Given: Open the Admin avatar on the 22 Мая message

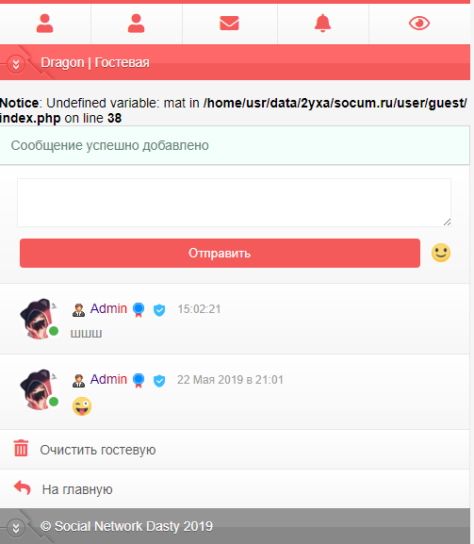Looking at the screenshot, I should pos(40,389).
